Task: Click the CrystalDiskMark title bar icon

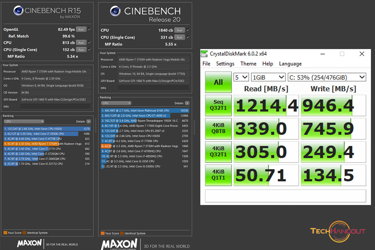Action: [204, 54]
